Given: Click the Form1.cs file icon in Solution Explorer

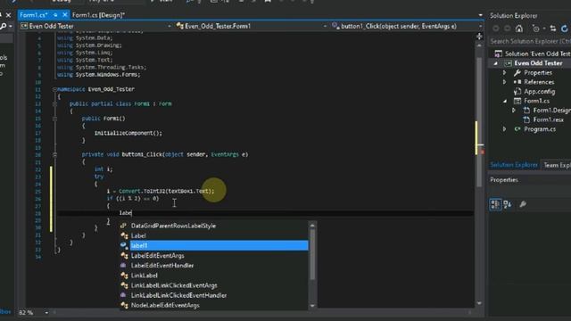Looking at the screenshot, I should pyautogui.click(x=517, y=101).
